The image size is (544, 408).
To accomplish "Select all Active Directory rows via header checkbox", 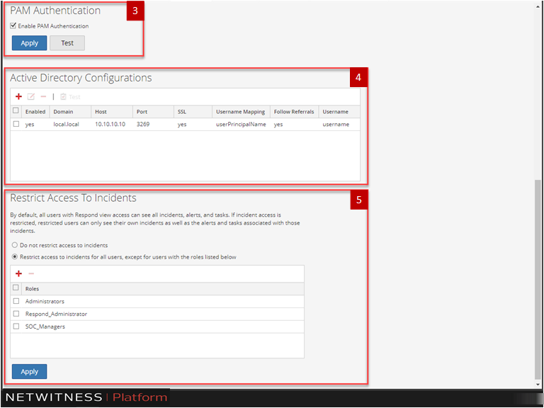I will coord(16,111).
